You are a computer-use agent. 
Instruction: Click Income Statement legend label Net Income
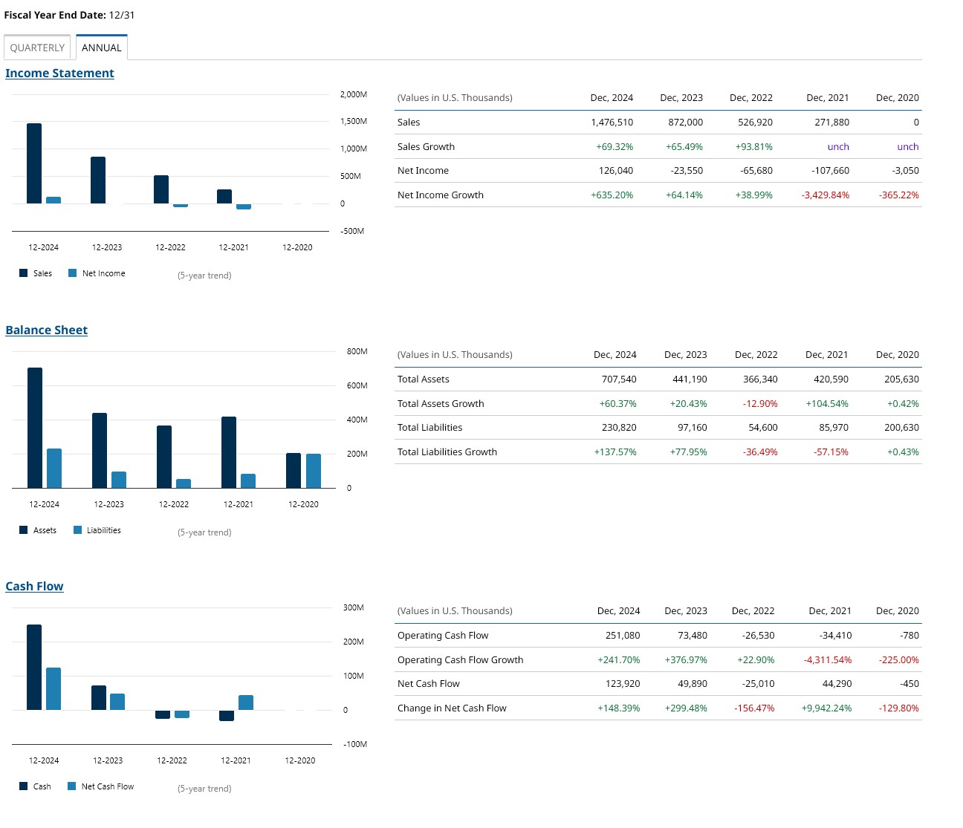click(x=104, y=273)
